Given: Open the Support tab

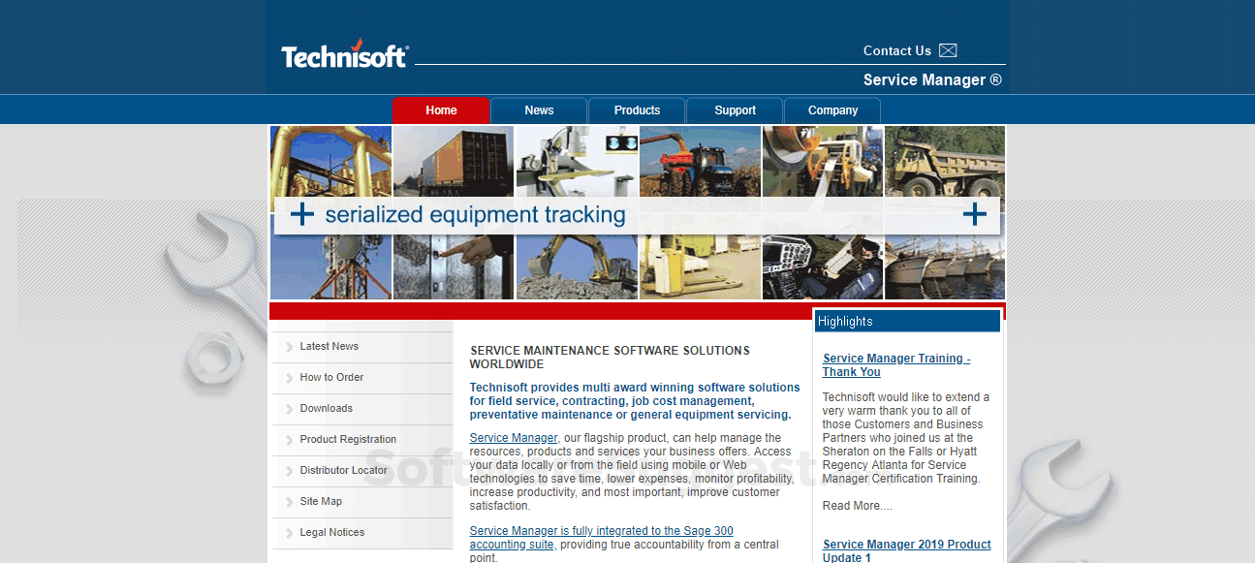Looking at the screenshot, I should tap(735, 109).
